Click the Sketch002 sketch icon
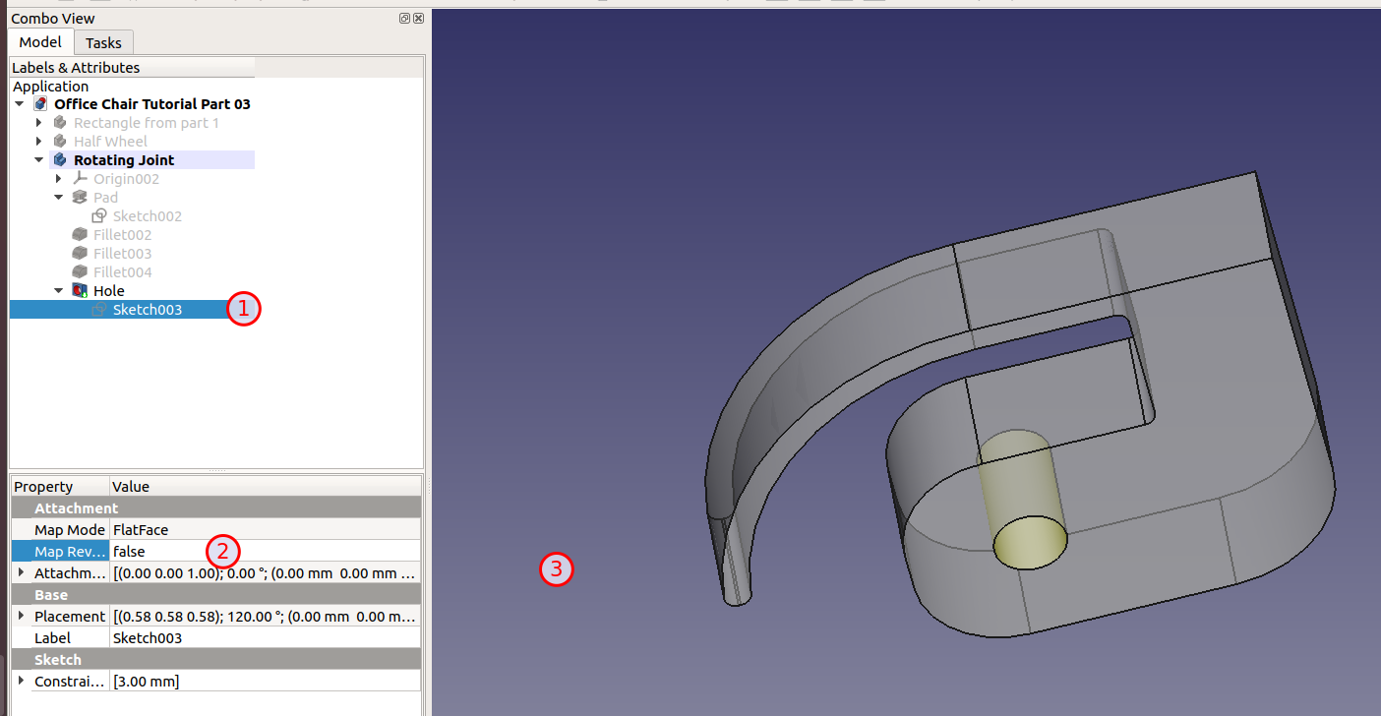The height and width of the screenshot is (716, 1381). tap(99, 216)
